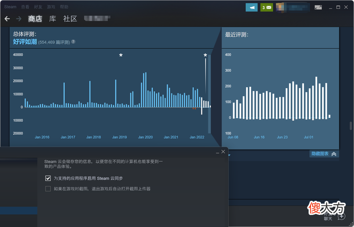
Task: Open the 游戏 menu
Action: 51,7
